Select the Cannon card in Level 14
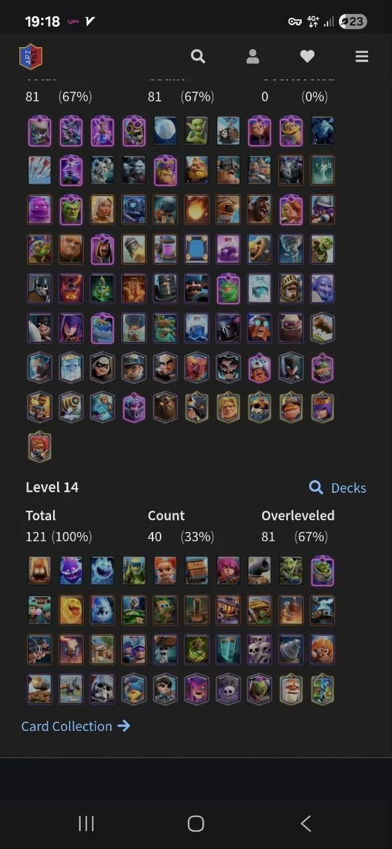This screenshot has width=392, height=849. coord(259,571)
